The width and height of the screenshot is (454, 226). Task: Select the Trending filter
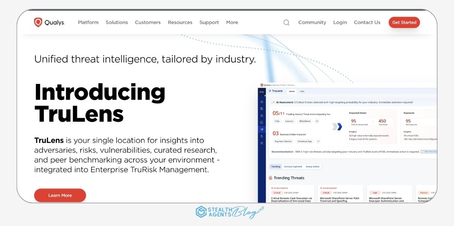coord(275,166)
